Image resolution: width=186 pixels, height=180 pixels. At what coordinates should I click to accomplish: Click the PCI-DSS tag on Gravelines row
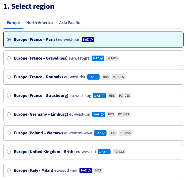(113, 58)
